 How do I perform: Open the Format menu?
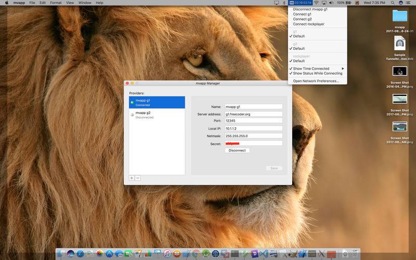pyautogui.click(x=56, y=3)
